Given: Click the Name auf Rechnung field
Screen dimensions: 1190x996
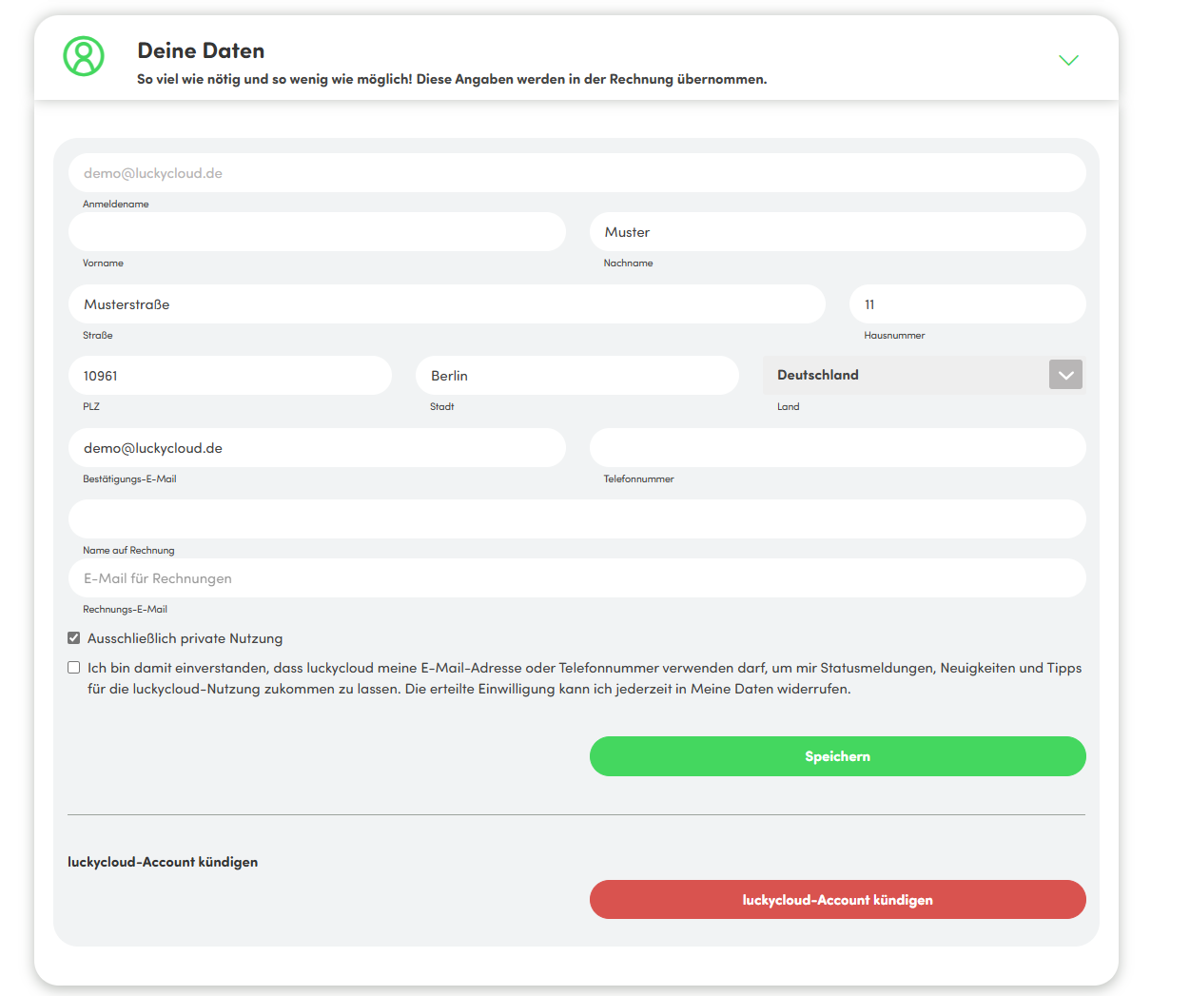Looking at the screenshot, I should pyautogui.click(x=576, y=519).
